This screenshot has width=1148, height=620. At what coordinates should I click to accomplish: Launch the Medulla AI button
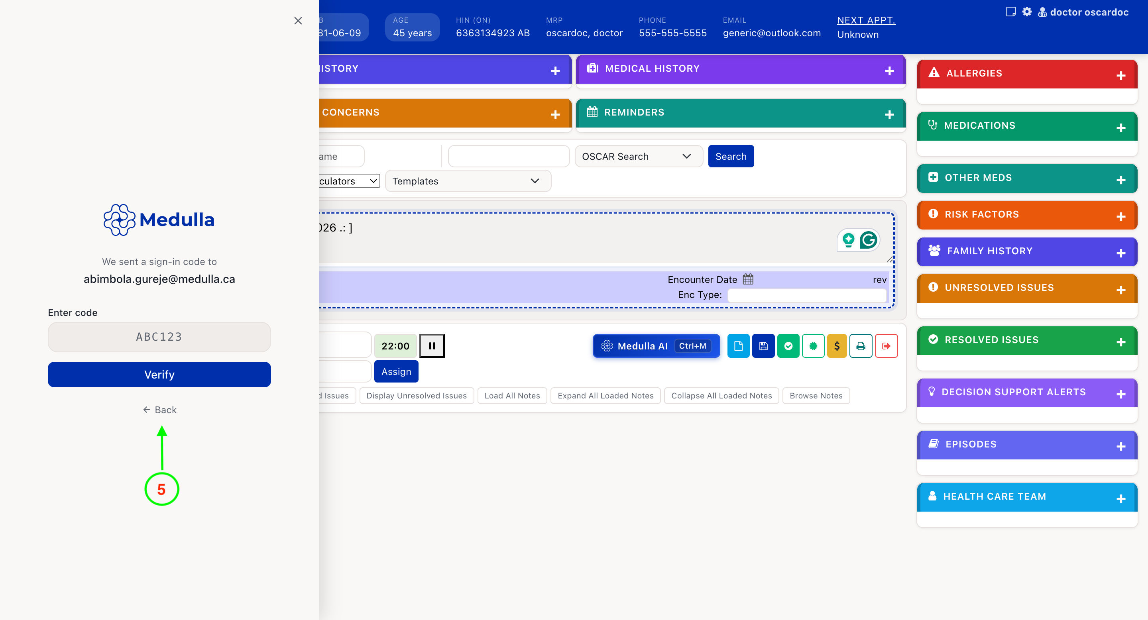click(656, 345)
